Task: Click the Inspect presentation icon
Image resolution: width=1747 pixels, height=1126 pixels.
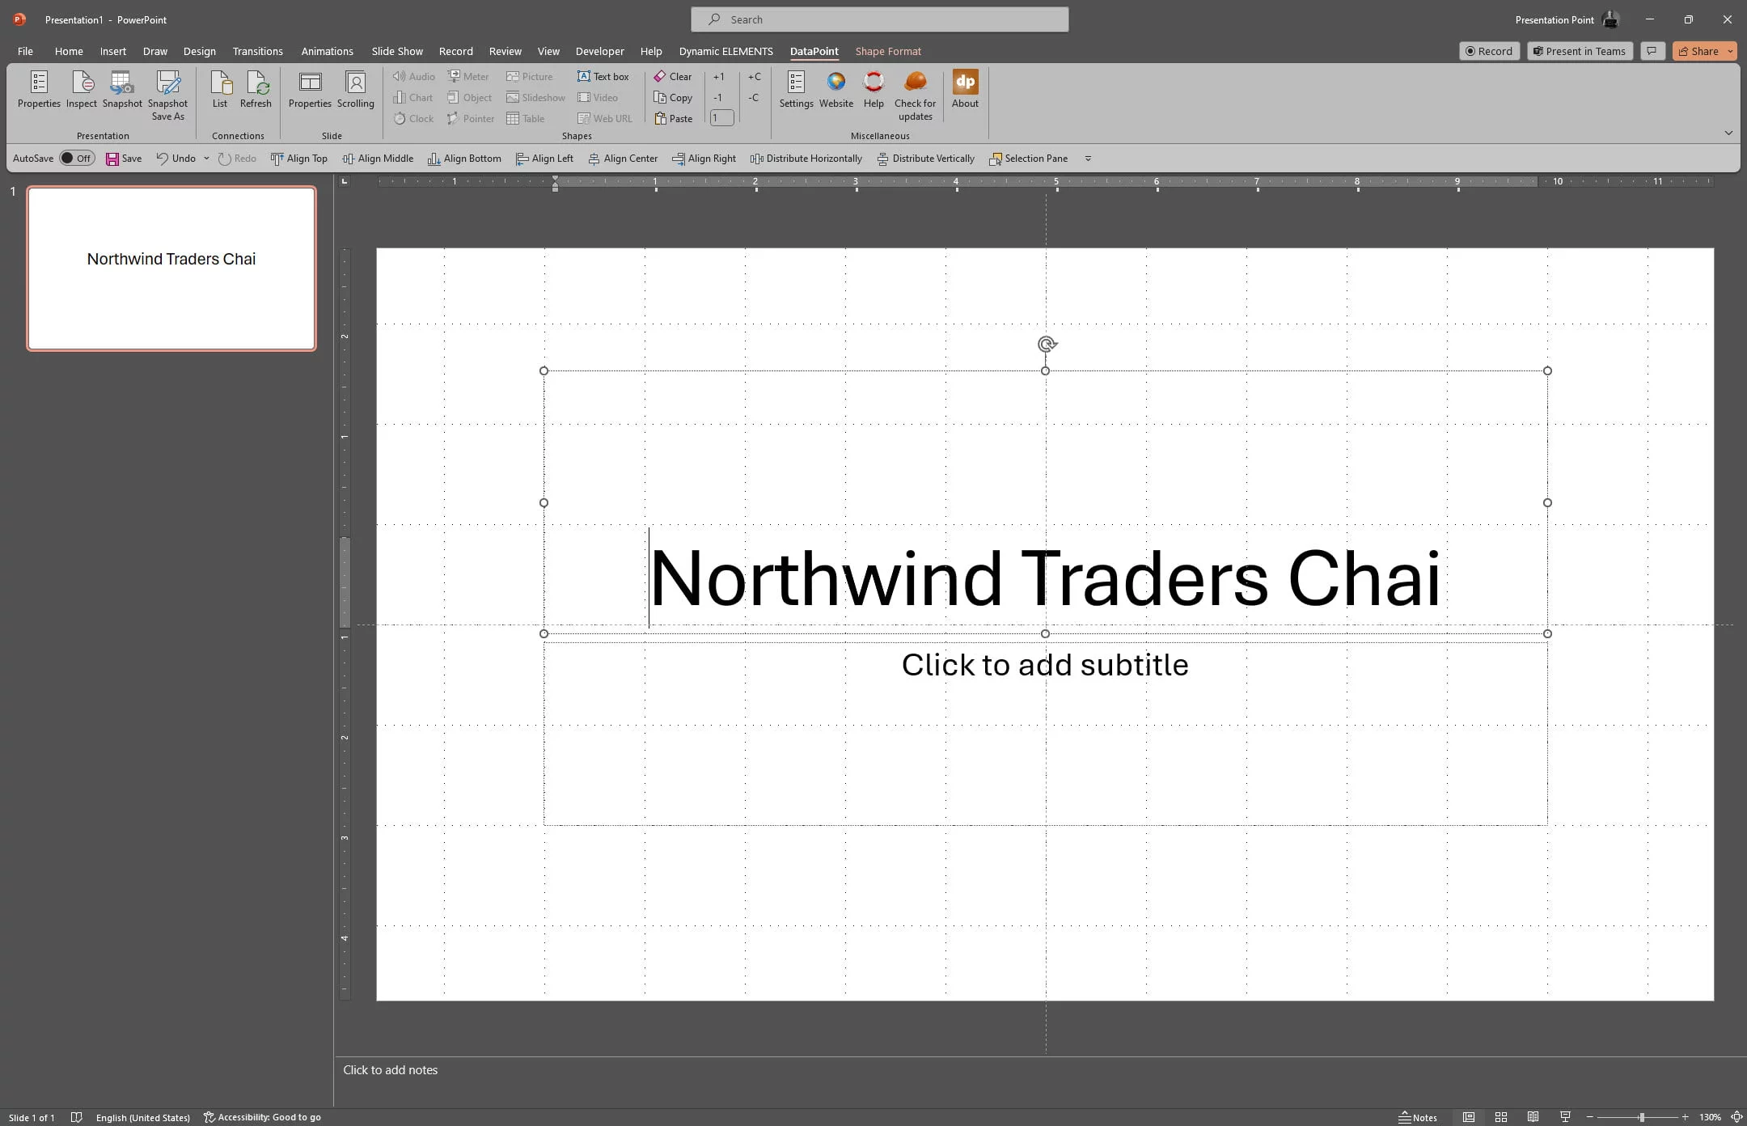Action: coord(82,90)
